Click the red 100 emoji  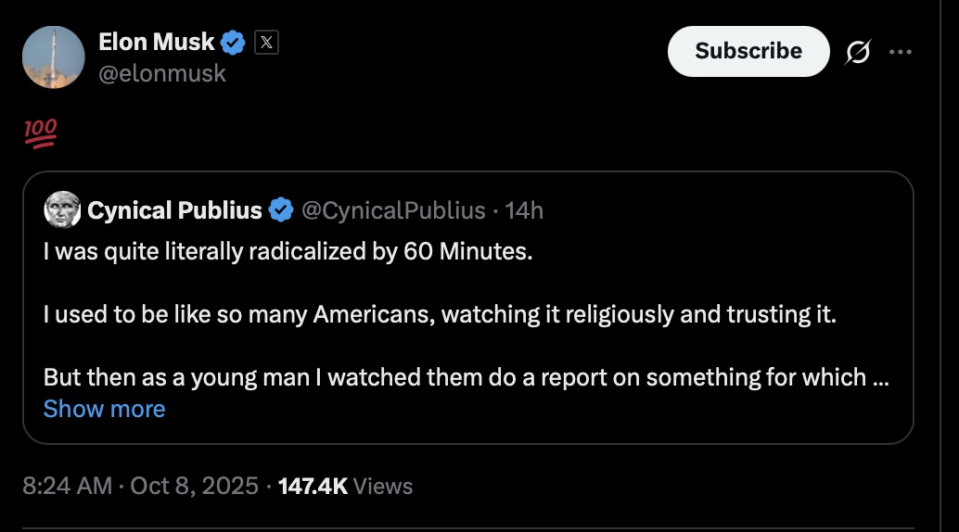(41, 133)
